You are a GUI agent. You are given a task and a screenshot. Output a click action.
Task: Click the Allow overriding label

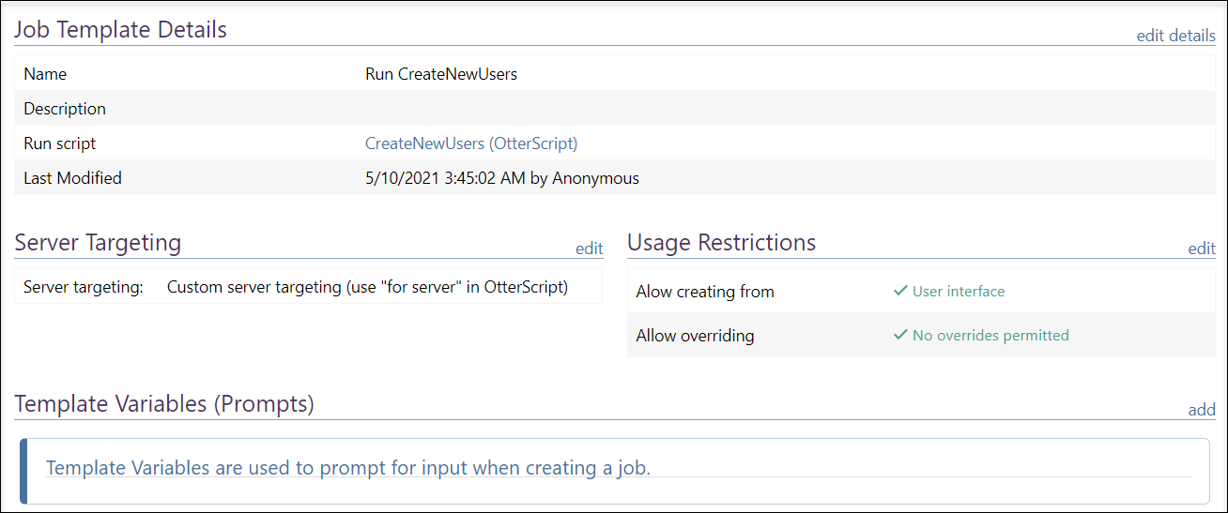point(695,335)
